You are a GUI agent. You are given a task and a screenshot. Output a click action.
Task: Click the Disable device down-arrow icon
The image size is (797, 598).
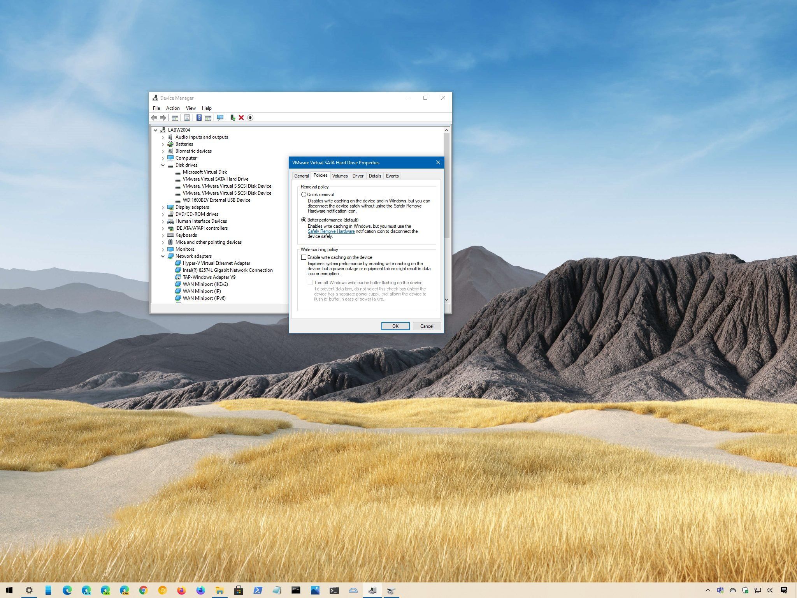pos(250,118)
